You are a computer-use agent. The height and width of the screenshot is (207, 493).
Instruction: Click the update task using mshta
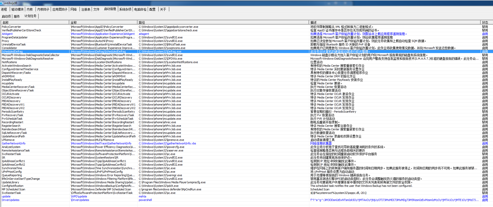pyautogui.click(x=6, y=196)
